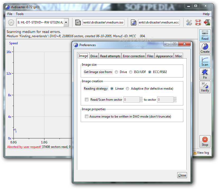Image resolution: width=219 pixels, height=189 pixels.
Task: Click the red arrow quit icon
Action: pyautogui.click(x=207, y=22)
